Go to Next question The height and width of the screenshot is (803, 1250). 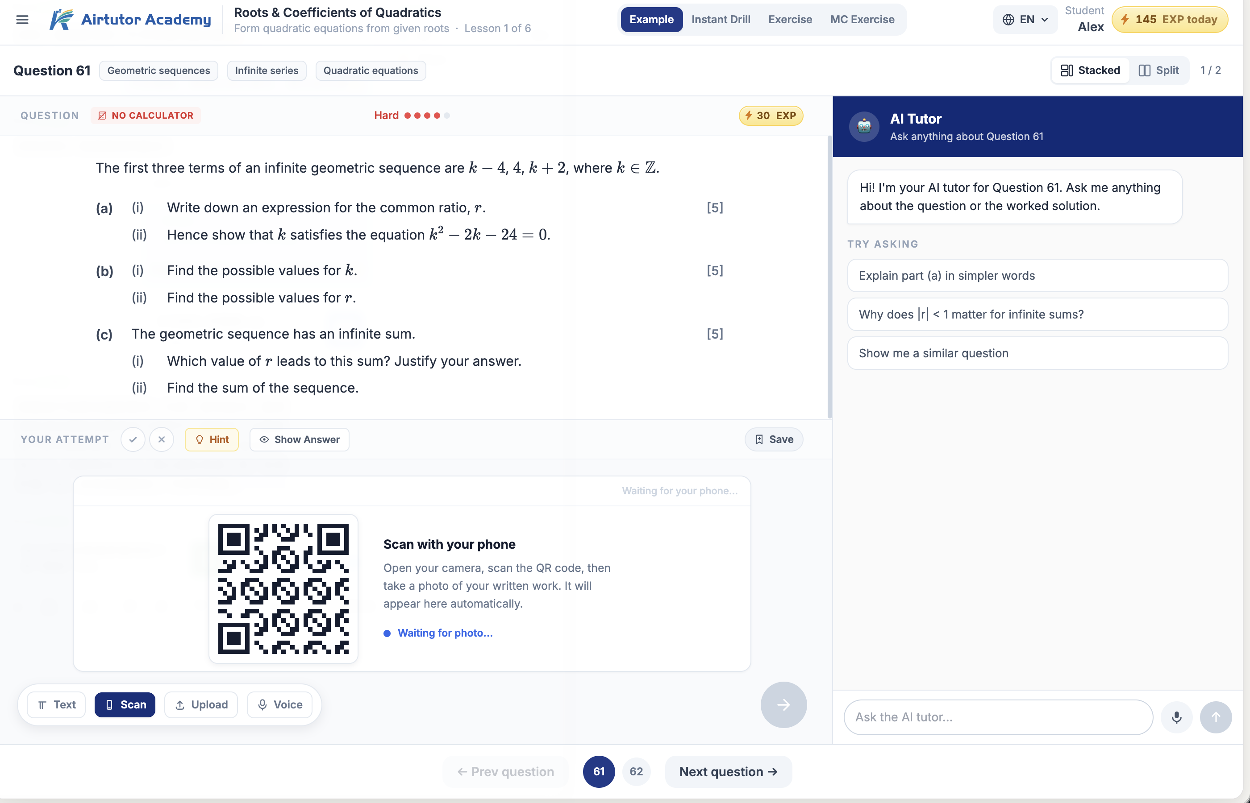click(728, 772)
